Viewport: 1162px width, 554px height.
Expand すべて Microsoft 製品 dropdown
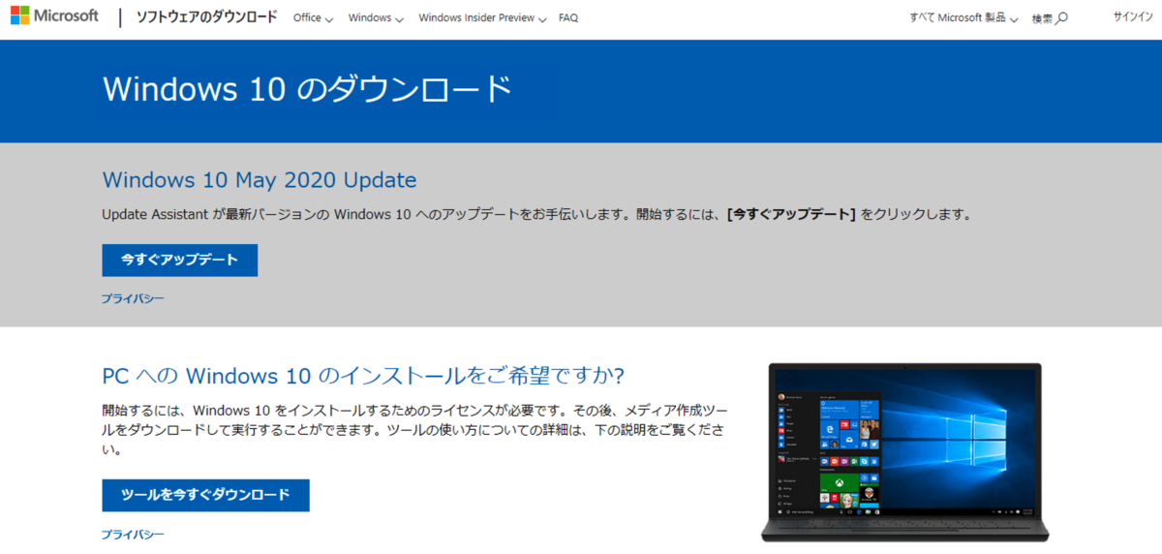[x=963, y=18]
